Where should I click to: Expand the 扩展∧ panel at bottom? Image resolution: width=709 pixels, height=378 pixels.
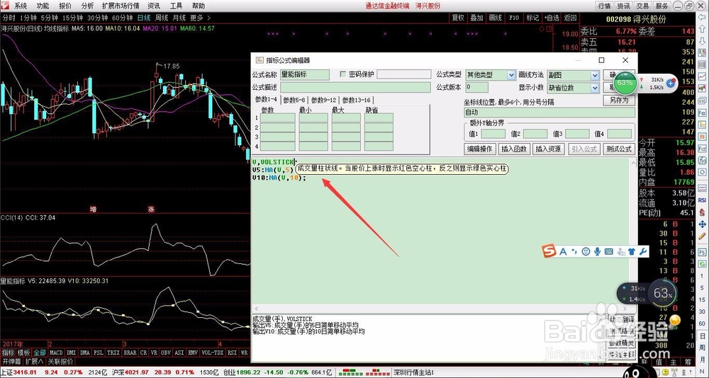34,361
